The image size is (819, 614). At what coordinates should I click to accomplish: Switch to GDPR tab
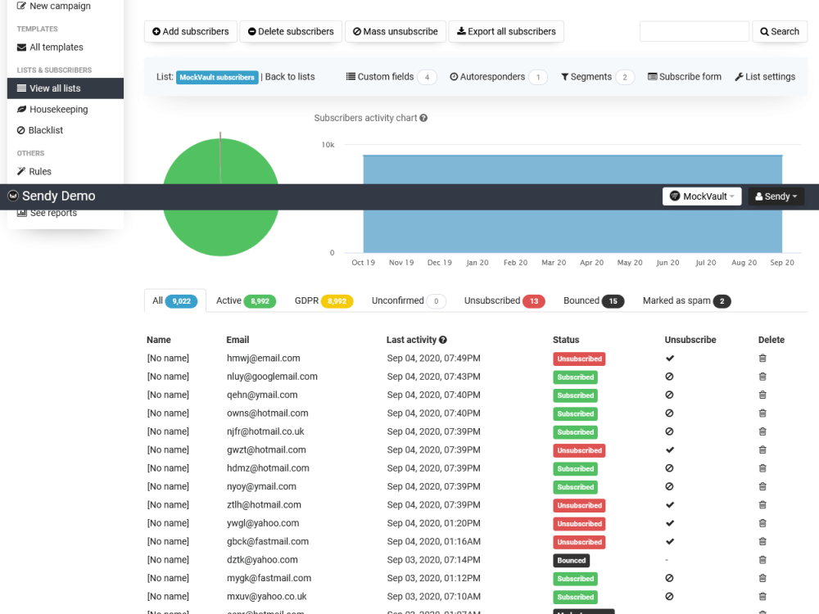pos(324,300)
